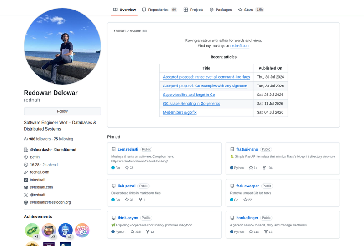View the 1 fork of link-patrol

click(142, 200)
